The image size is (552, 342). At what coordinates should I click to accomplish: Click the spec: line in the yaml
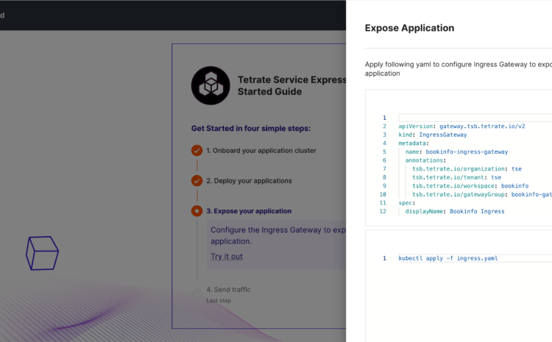click(407, 203)
